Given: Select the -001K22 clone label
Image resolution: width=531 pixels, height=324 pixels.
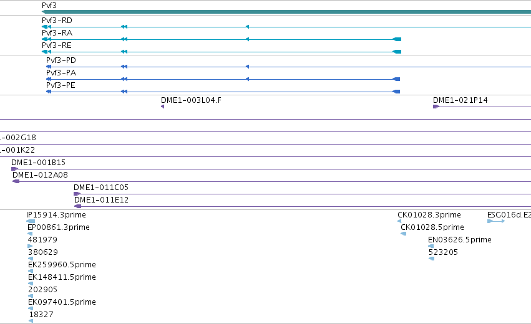Looking at the screenshot, I should [17, 150].
